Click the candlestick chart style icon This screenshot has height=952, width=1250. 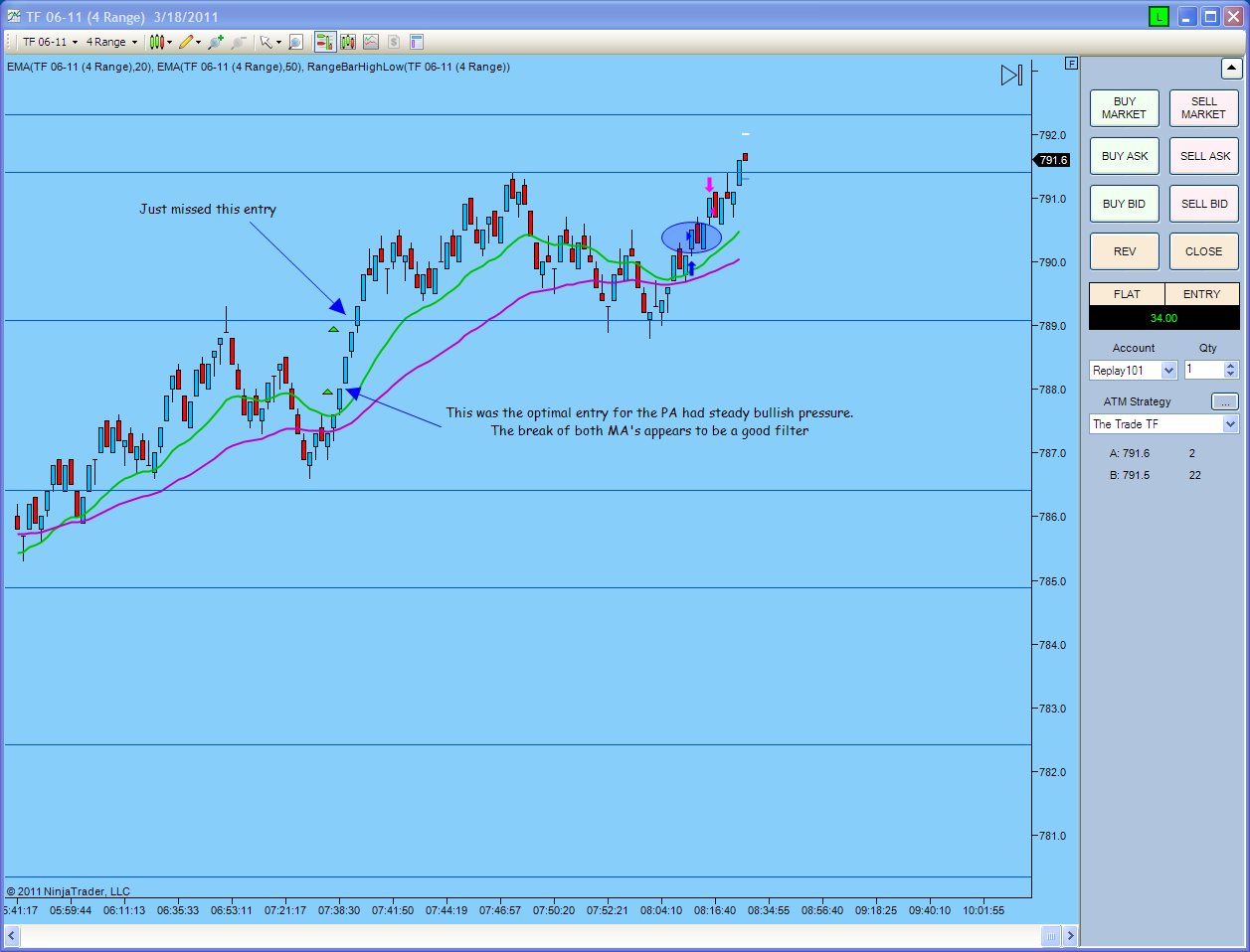156,42
